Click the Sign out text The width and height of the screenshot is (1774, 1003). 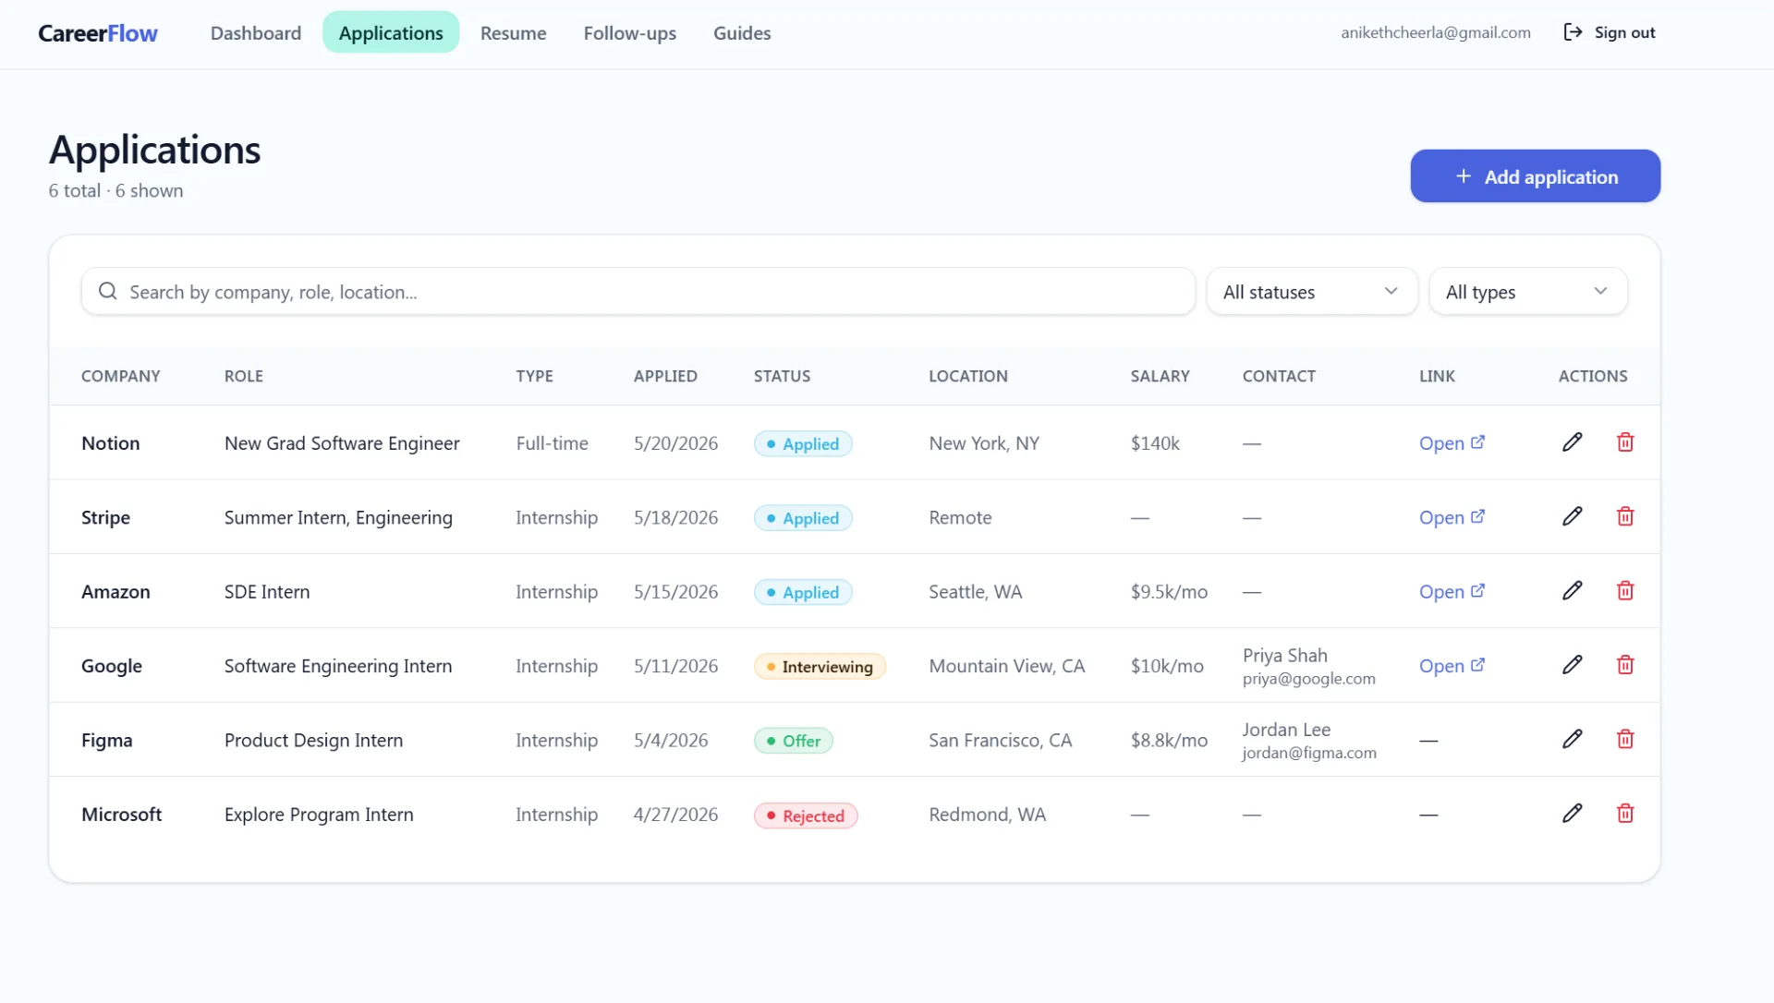[1624, 32]
